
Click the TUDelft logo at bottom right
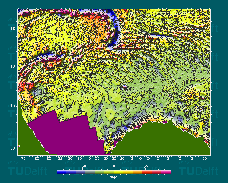[x=198, y=171]
